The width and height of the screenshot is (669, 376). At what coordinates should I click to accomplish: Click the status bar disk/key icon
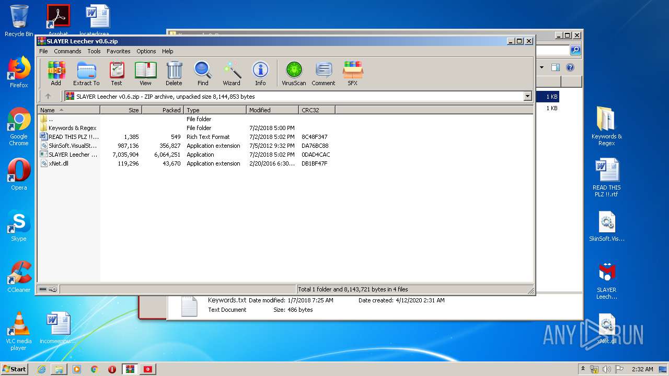pyautogui.click(x=48, y=289)
